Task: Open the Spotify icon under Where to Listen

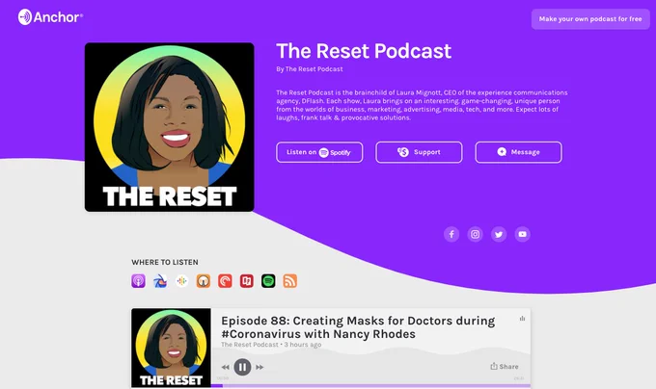Action: [x=268, y=281]
